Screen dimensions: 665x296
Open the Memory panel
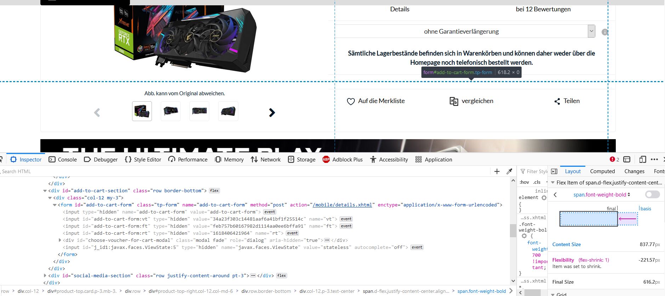(x=229, y=159)
